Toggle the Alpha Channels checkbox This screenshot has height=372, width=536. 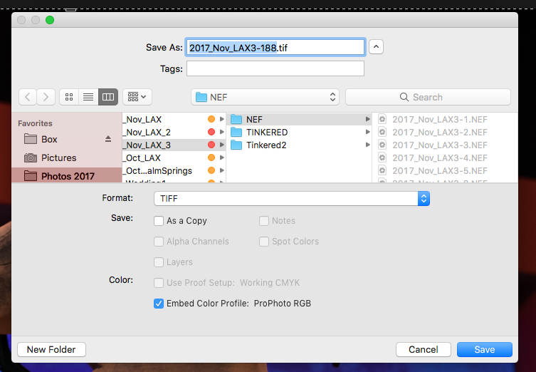[159, 242]
